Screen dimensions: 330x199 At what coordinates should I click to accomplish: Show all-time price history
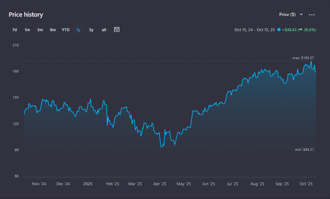[x=104, y=30]
